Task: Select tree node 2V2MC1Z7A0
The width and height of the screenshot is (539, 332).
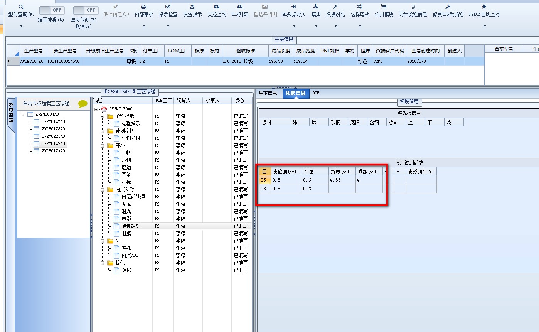Action: pyautogui.click(x=53, y=122)
